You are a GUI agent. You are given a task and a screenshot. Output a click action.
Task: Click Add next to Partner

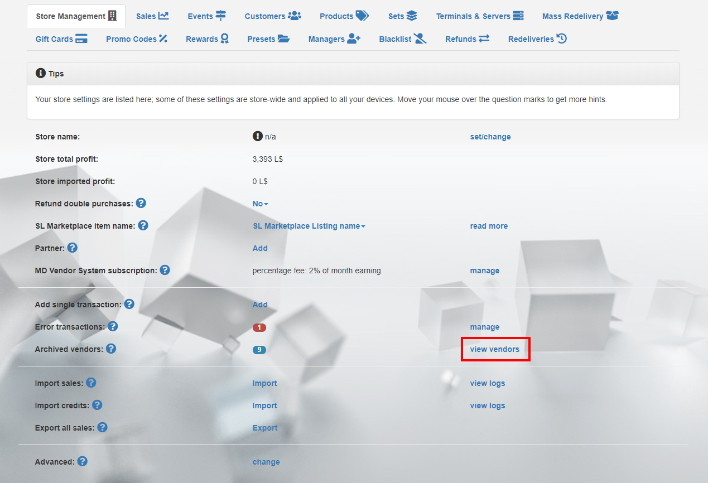click(x=260, y=248)
